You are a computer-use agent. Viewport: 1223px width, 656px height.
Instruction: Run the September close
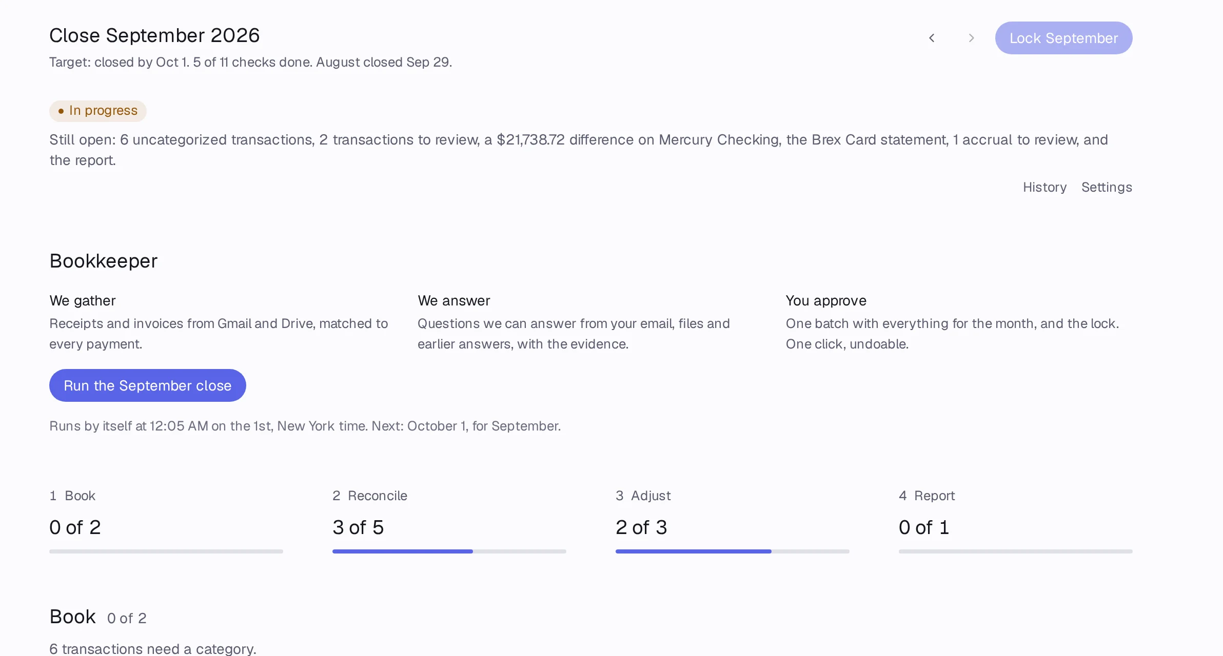point(148,385)
